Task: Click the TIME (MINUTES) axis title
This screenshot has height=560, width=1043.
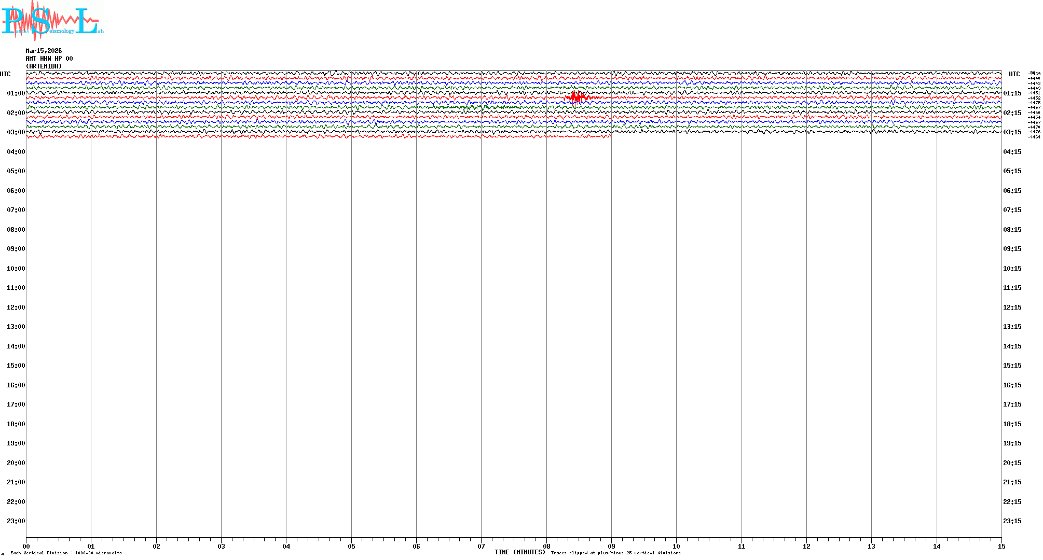Action: coord(519,552)
